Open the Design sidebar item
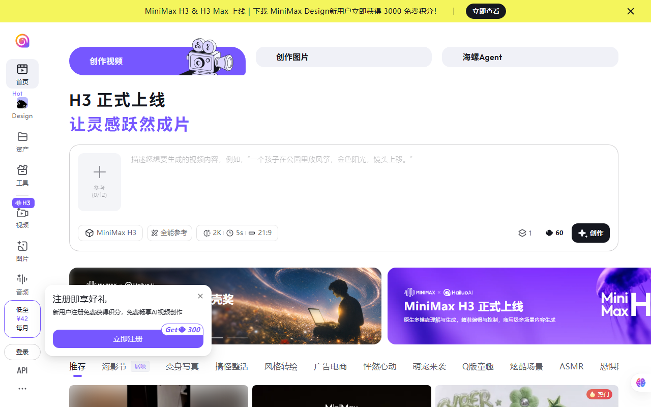The image size is (651, 407). point(22,108)
